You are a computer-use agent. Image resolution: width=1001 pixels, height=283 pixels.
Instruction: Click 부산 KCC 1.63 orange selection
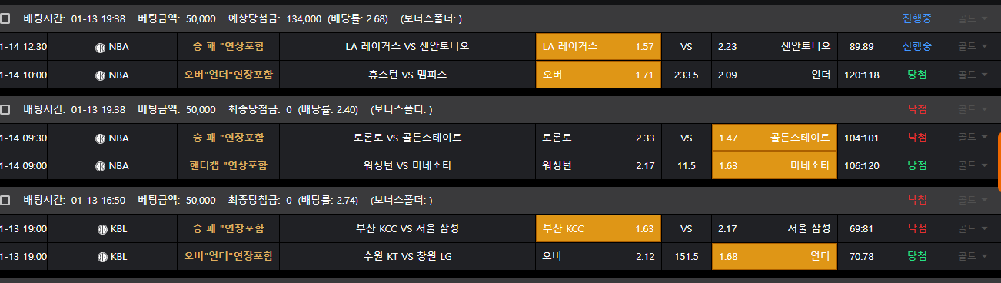(x=598, y=229)
